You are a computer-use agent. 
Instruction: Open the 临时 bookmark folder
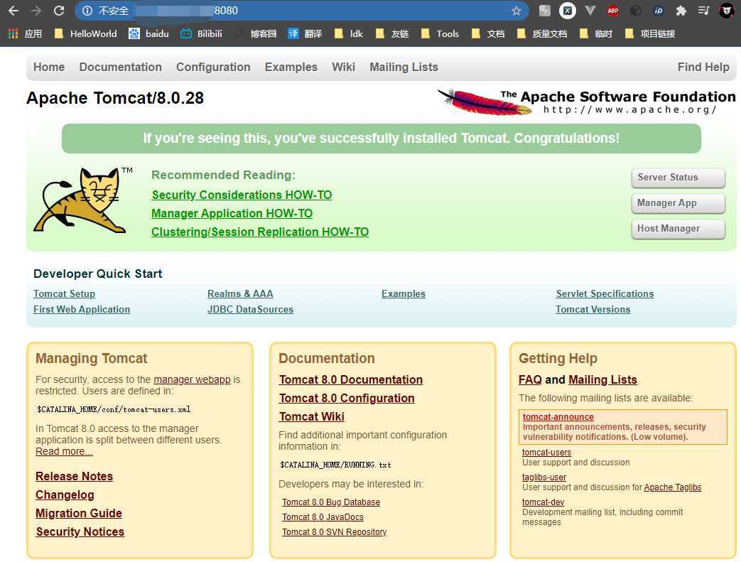[596, 33]
